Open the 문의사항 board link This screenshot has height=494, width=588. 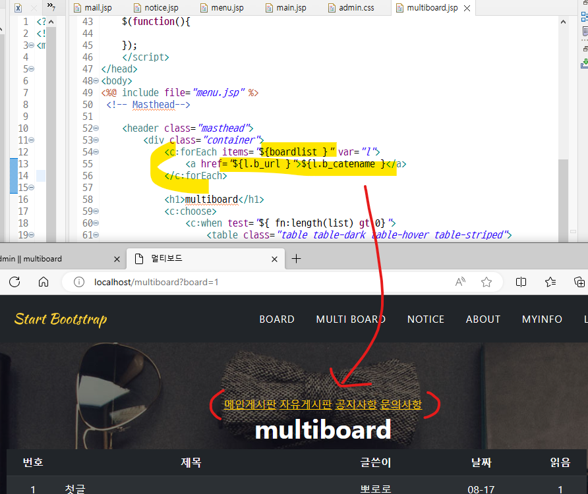coord(401,404)
